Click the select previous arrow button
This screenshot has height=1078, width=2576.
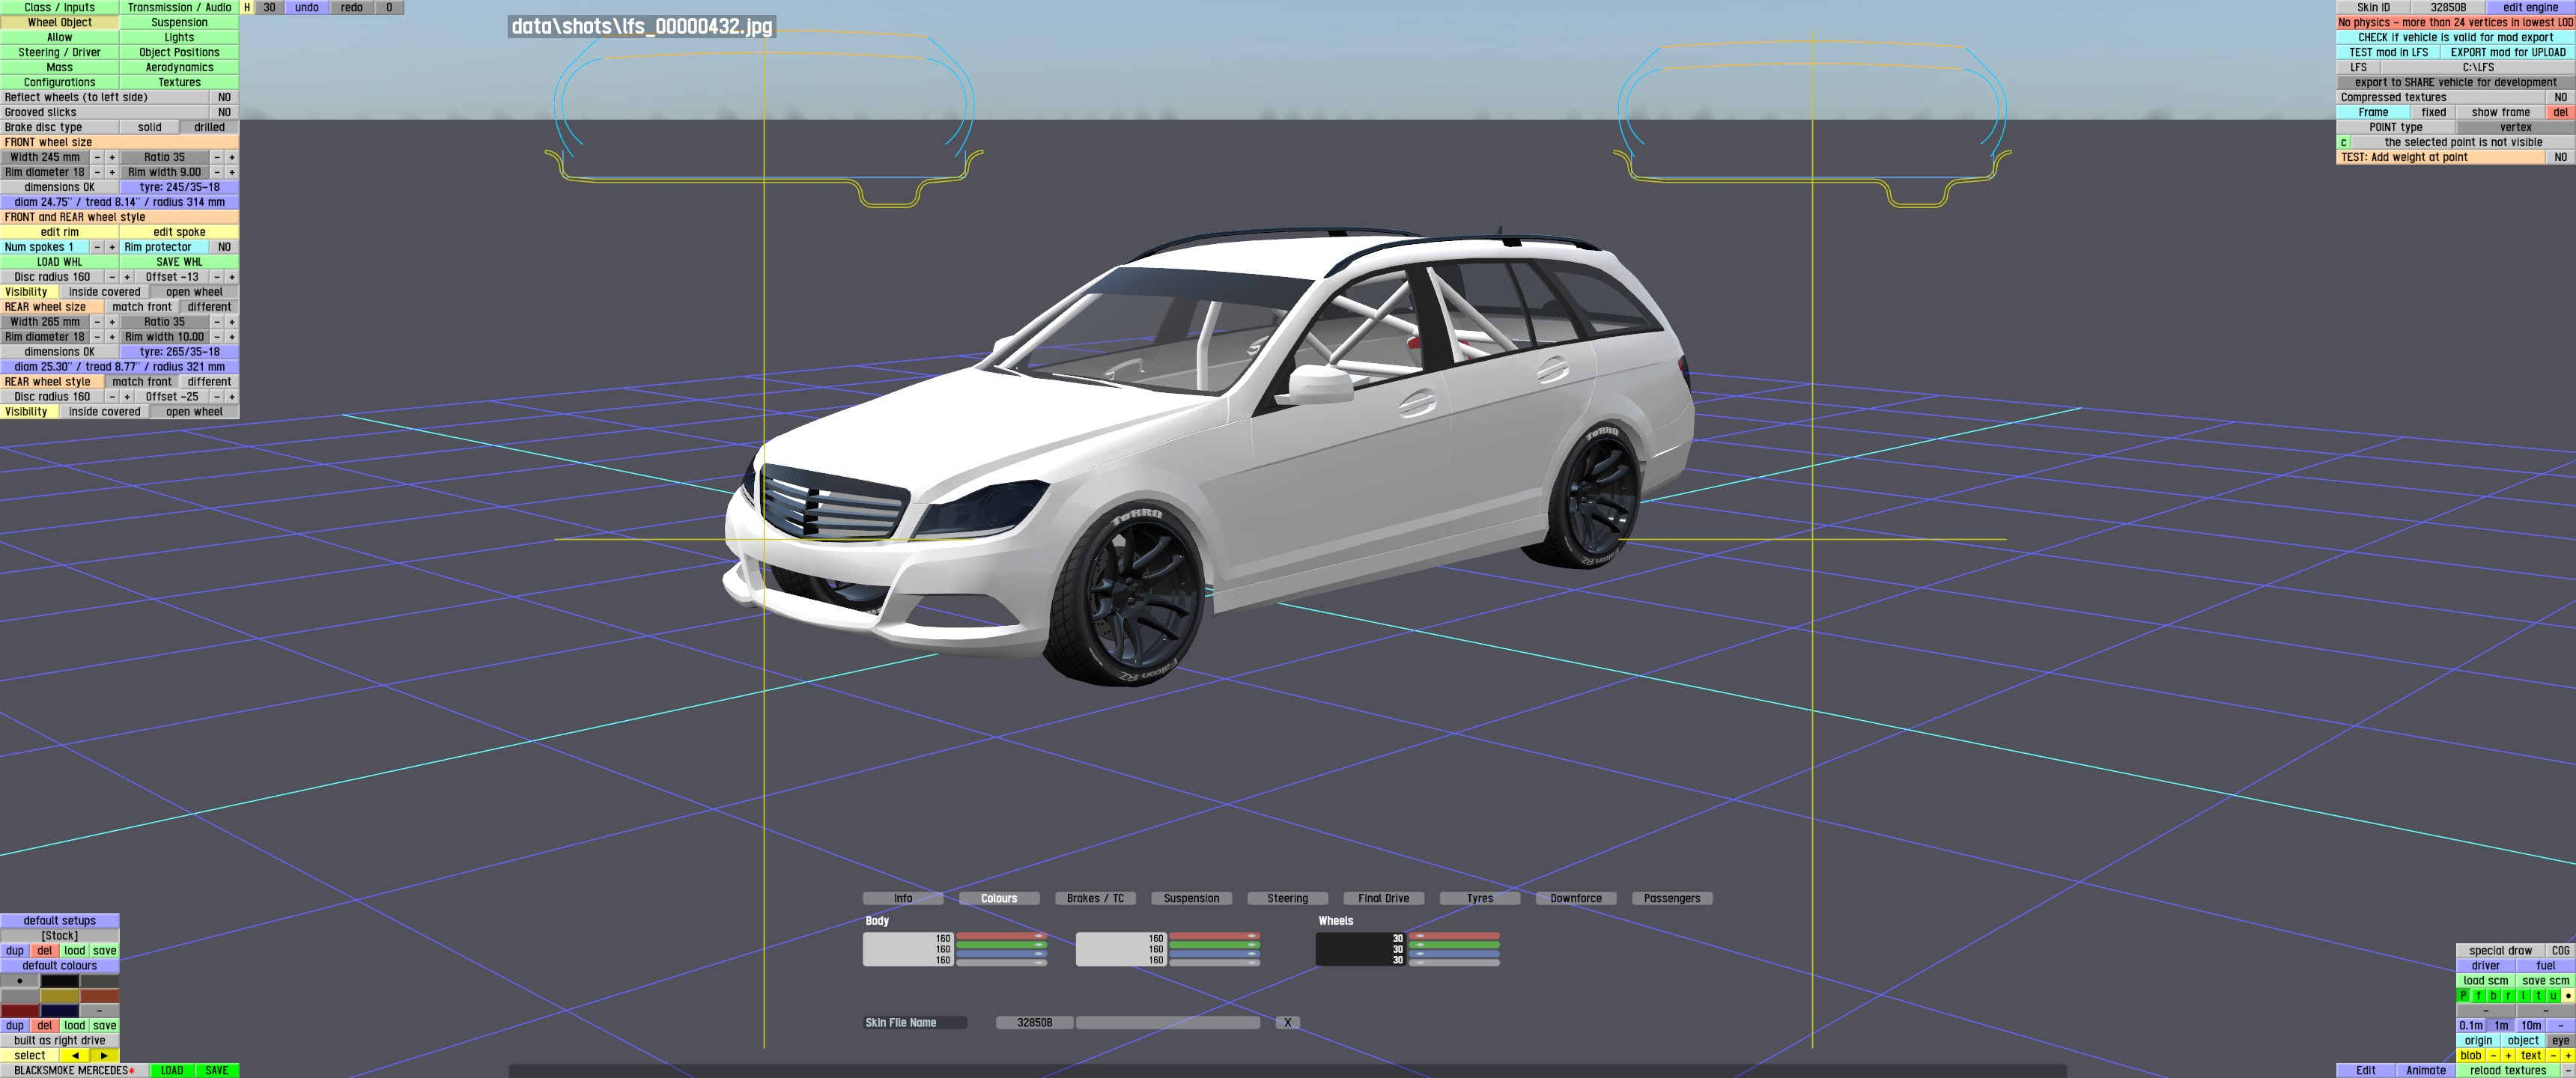click(74, 1055)
